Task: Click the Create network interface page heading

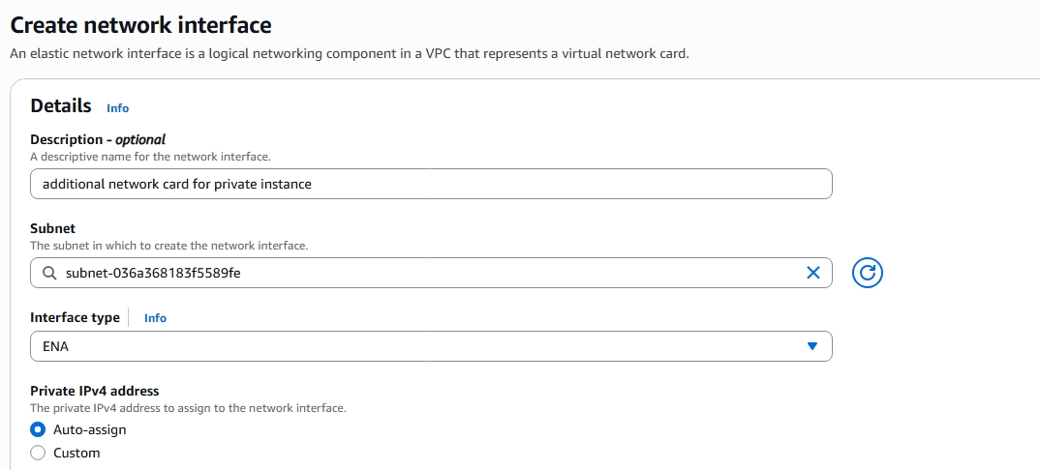Action: point(140,24)
